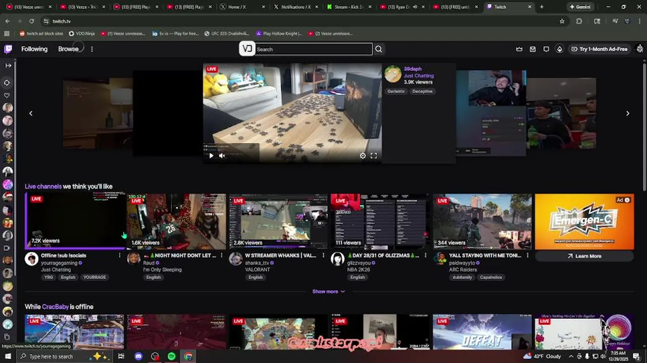This screenshot has width=647, height=363.
Task: Open the Twitch home logo
Action: [x=8, y=49]
